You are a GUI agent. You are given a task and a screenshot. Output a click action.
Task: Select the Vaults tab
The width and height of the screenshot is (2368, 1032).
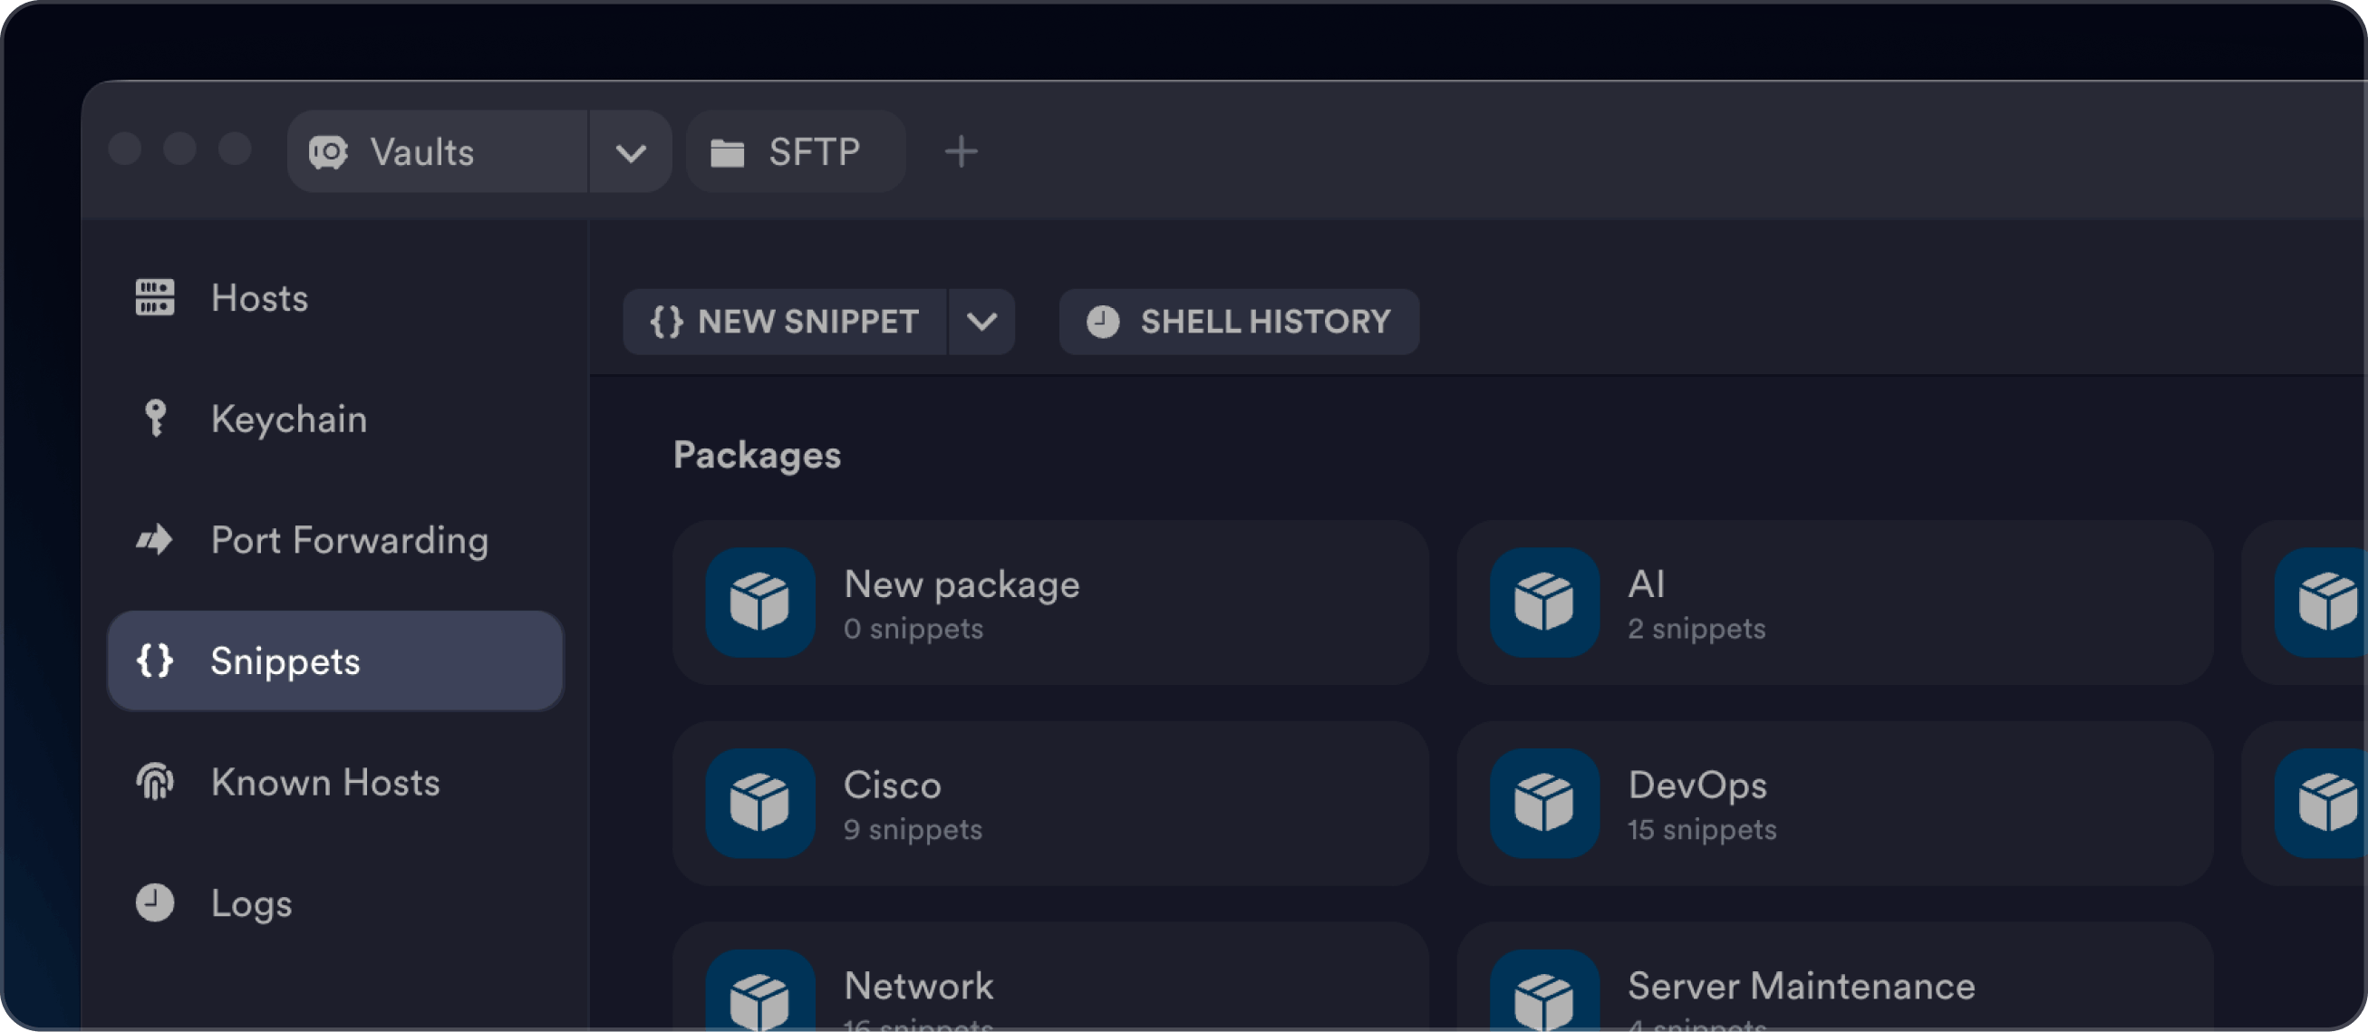point(438,151)
